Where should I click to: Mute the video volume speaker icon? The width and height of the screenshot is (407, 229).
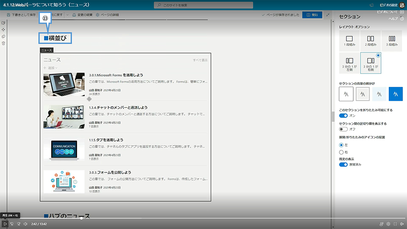(x=25, y=224)
